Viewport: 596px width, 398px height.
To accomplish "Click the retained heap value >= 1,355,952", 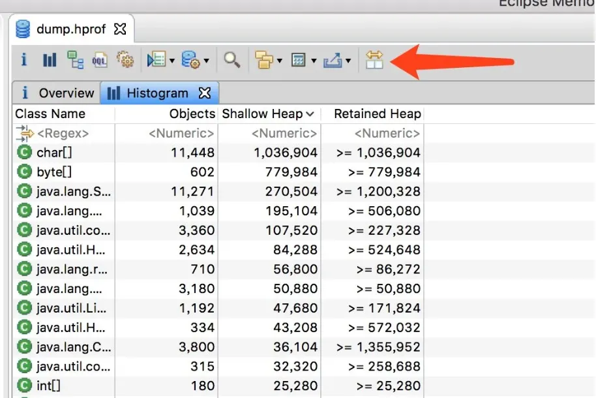I will [x=378, y=347].
